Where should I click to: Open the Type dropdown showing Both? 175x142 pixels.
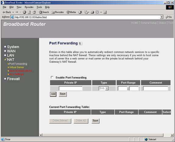pos(104,88)
